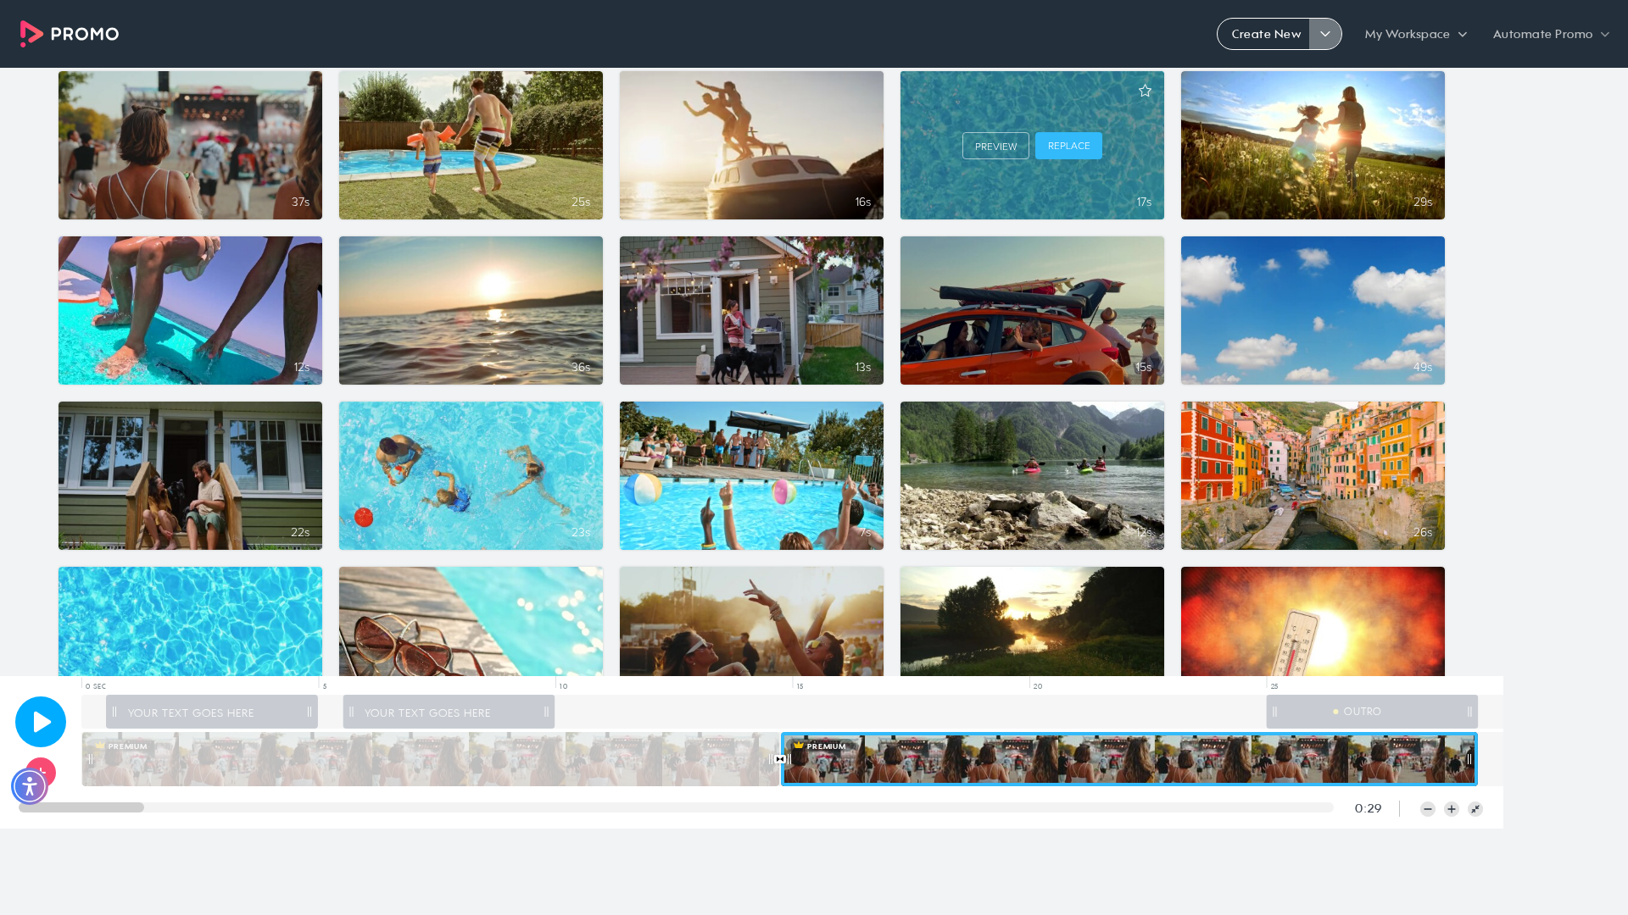
Task: Click the Promo logo
Action: 70,34
